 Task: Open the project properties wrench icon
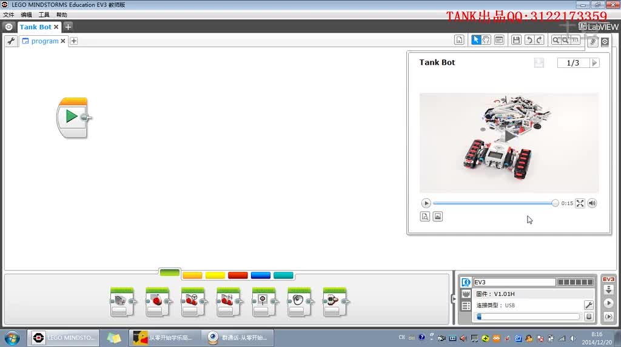click(11, 41)
